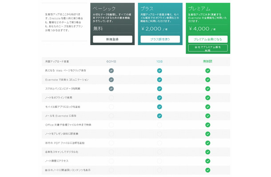The width and height of the screenshot is (271, 177).
Task: Click ベーシック checkmark in データを同期 row
Action: click(x=112, y=88)
